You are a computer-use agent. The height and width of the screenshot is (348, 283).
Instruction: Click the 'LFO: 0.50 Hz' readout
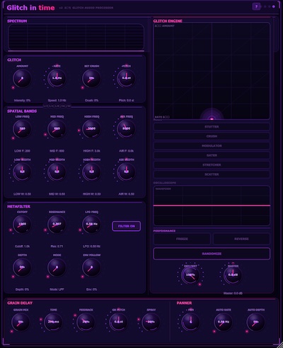91,246
